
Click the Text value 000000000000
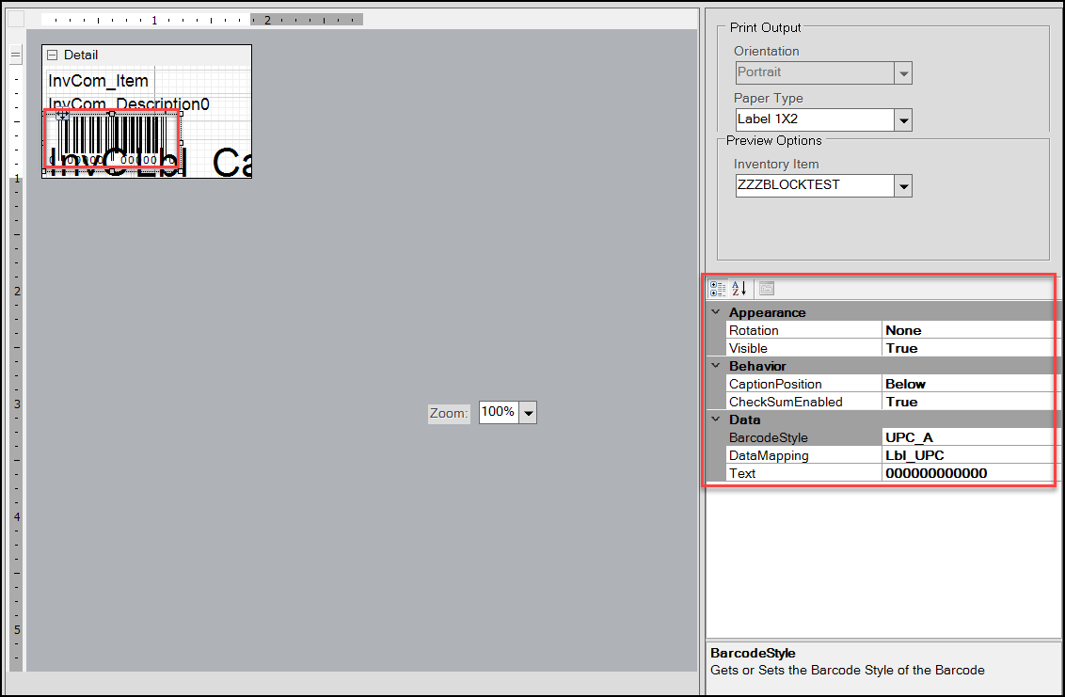pos(936,473)
